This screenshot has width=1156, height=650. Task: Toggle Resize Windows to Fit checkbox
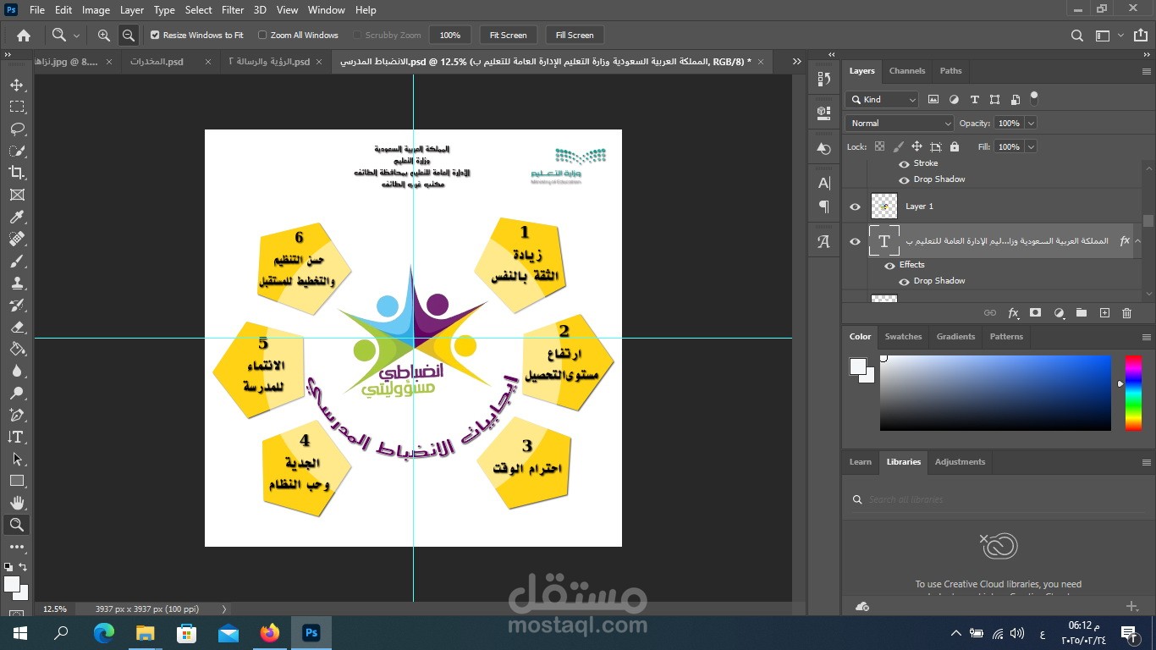(155, 36)
